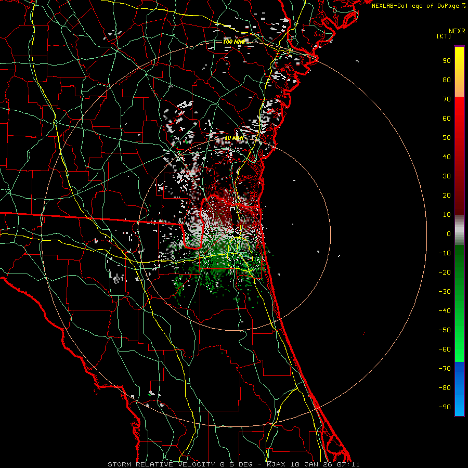Select the 100 NMI range ring label
Screen dimensions: 468x468
pos(234,42)
